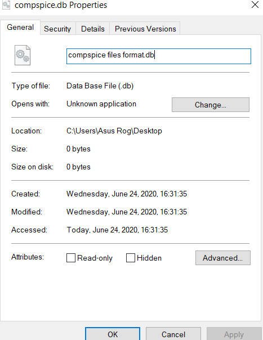Select the Previous Versions tab
This screenshot has height=340, width=263.
pyautogui.click(x=145, y=29)
